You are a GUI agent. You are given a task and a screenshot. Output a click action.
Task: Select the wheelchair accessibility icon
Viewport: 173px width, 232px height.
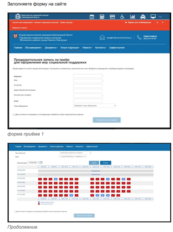click(x=122, y=17)
